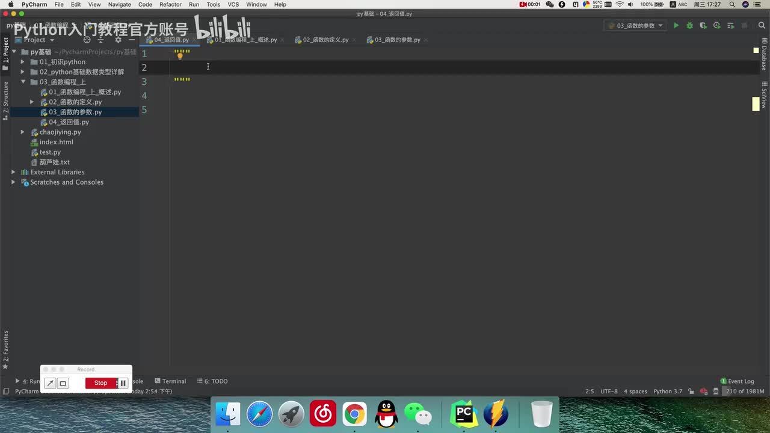Collapse the py基础 project root

13,52
